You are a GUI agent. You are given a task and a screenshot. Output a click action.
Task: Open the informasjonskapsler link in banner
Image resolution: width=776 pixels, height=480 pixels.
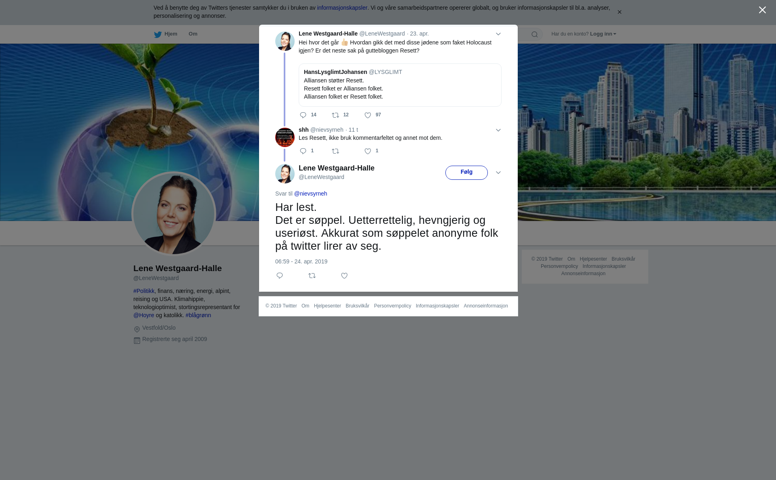(342, 8)
